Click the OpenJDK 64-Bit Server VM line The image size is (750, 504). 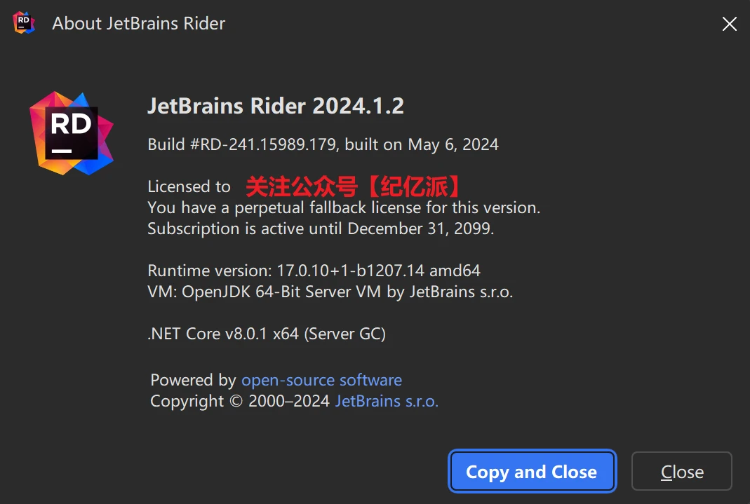click(x=330, y=292)
